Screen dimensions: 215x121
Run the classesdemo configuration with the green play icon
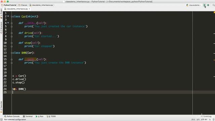(205, 5)
